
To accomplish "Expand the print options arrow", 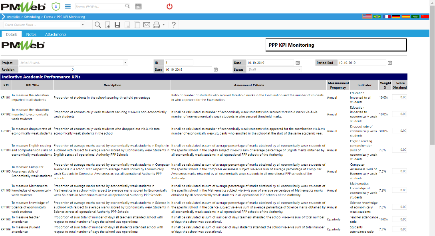I will [x=163, y=25].
